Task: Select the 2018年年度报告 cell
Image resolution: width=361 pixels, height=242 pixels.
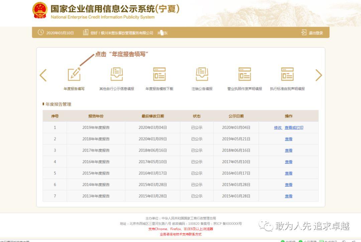Action: point(96,139)
